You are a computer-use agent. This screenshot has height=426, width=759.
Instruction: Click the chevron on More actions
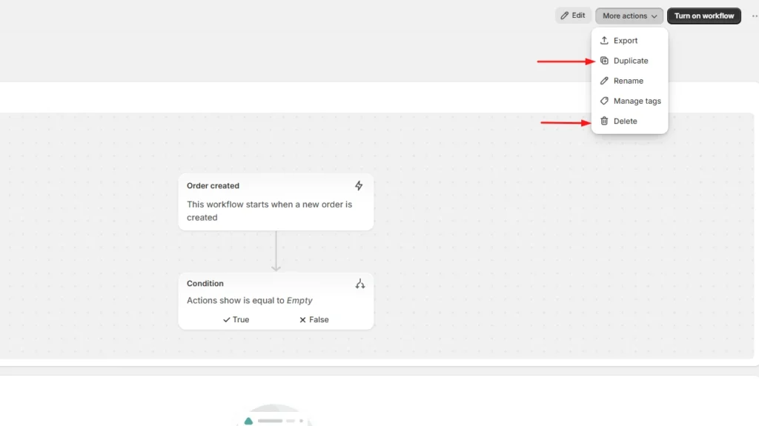[x=654, y=16]
